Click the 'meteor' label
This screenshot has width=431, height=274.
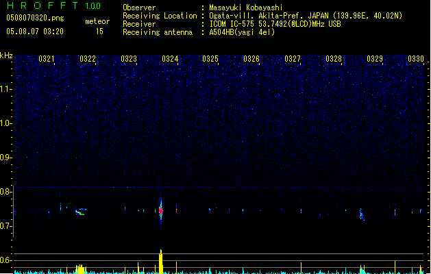click(x=97, y=21)
